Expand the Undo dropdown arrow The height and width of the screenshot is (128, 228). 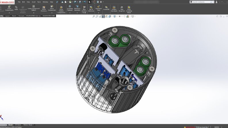coord(87,2)
